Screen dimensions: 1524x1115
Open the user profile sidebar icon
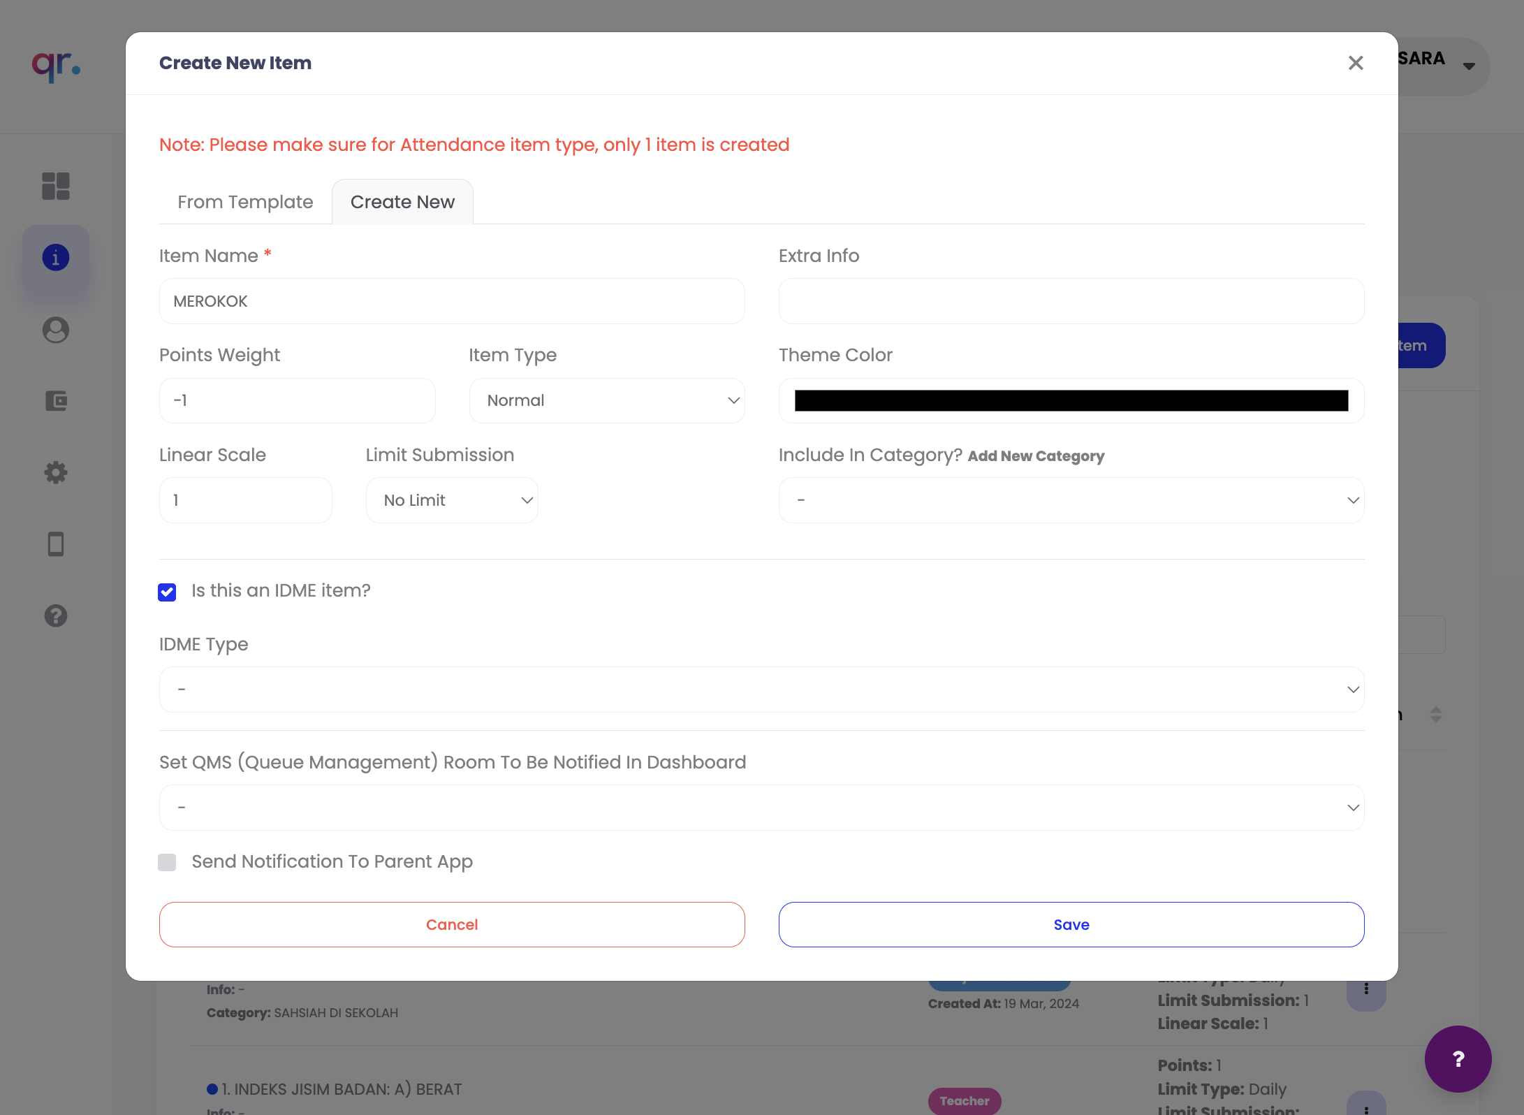tap(56, 330)
